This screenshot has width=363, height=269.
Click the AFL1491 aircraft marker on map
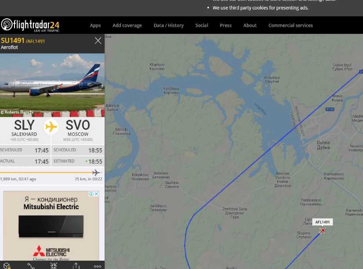pyautogui.click(x=322, y=231)
